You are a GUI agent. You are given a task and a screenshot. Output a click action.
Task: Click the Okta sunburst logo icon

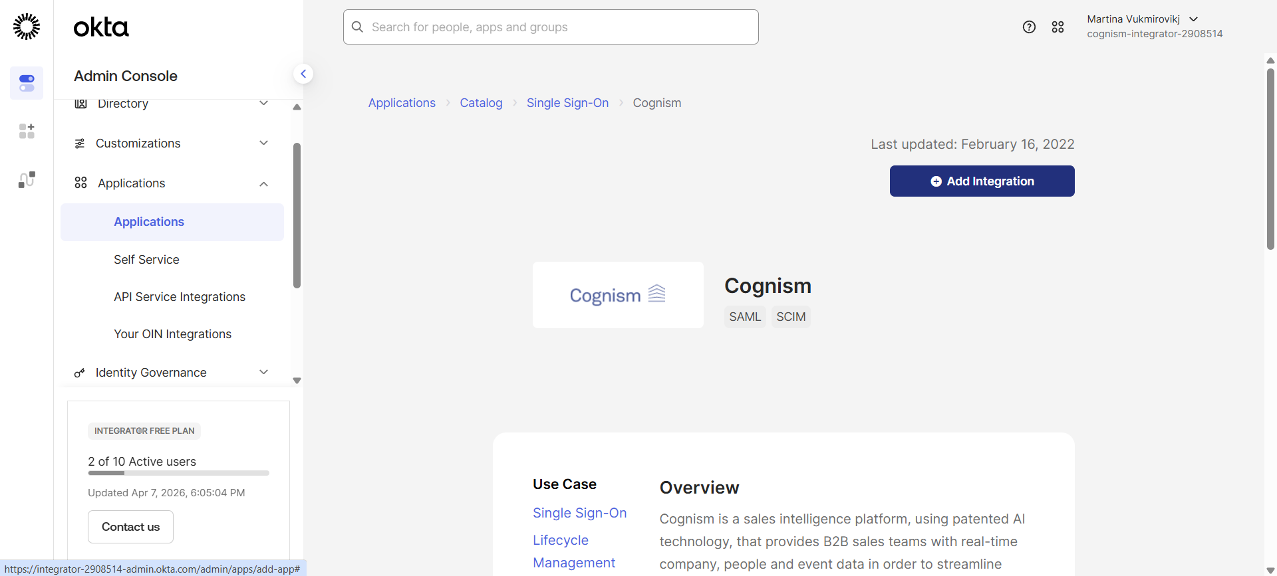coord(27,27)
